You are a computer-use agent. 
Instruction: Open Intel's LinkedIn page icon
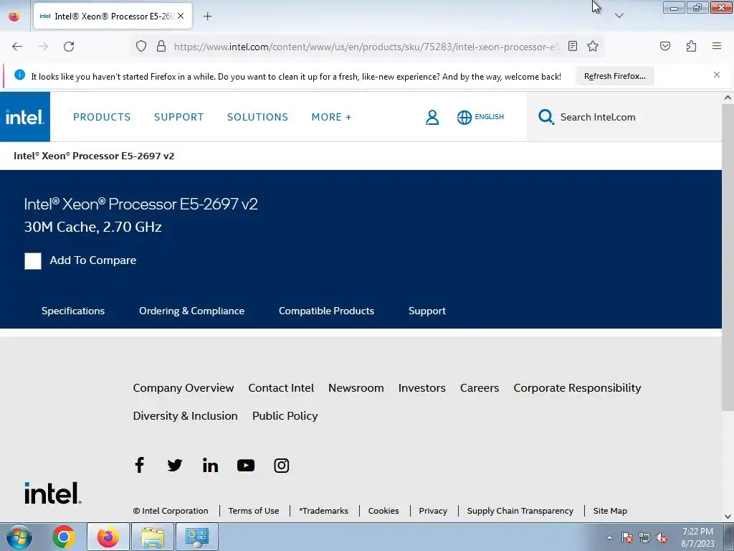pos(210,465)
